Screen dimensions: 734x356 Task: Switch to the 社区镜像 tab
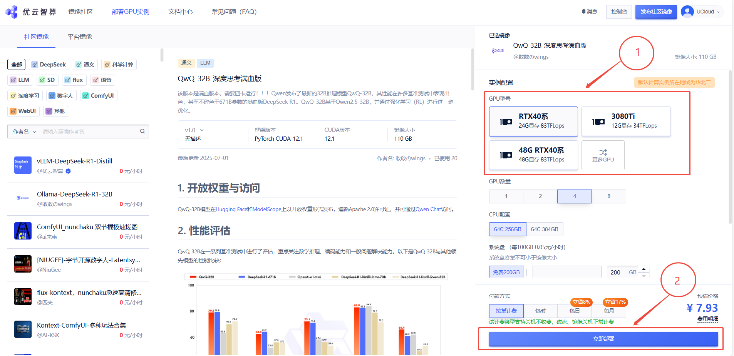pos(37,37)
